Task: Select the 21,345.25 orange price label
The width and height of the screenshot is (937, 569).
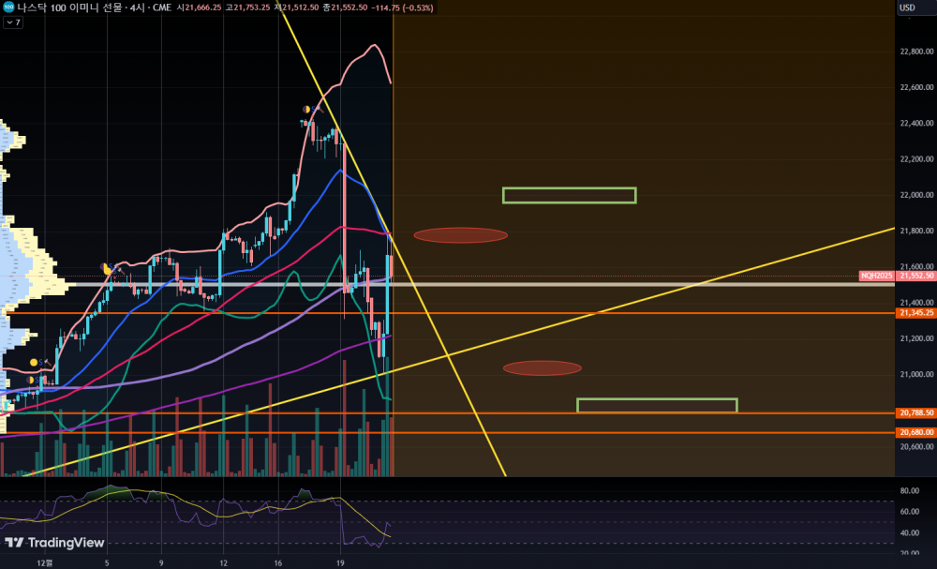Action: pyautogui.click(x=915, y=313)
